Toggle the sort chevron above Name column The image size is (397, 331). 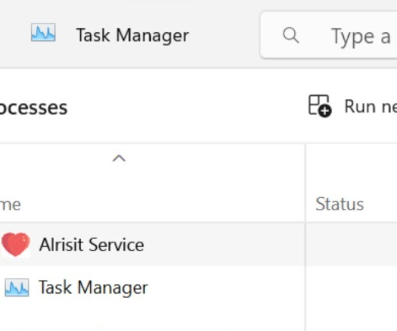(x=119, y=158)
